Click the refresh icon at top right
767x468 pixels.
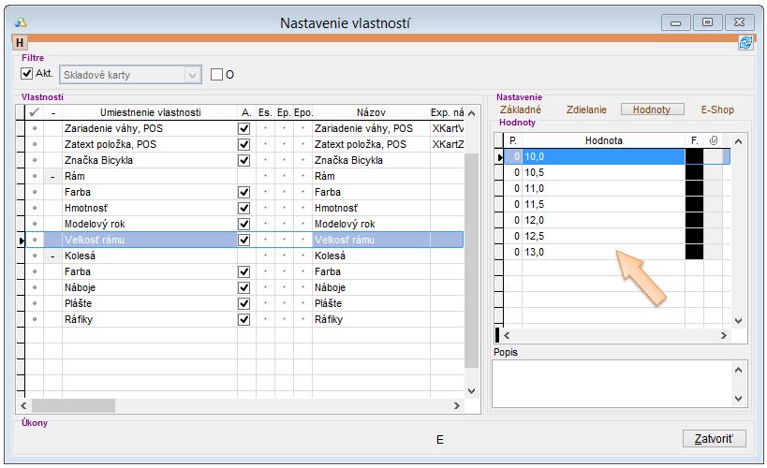tap(745, 42)
